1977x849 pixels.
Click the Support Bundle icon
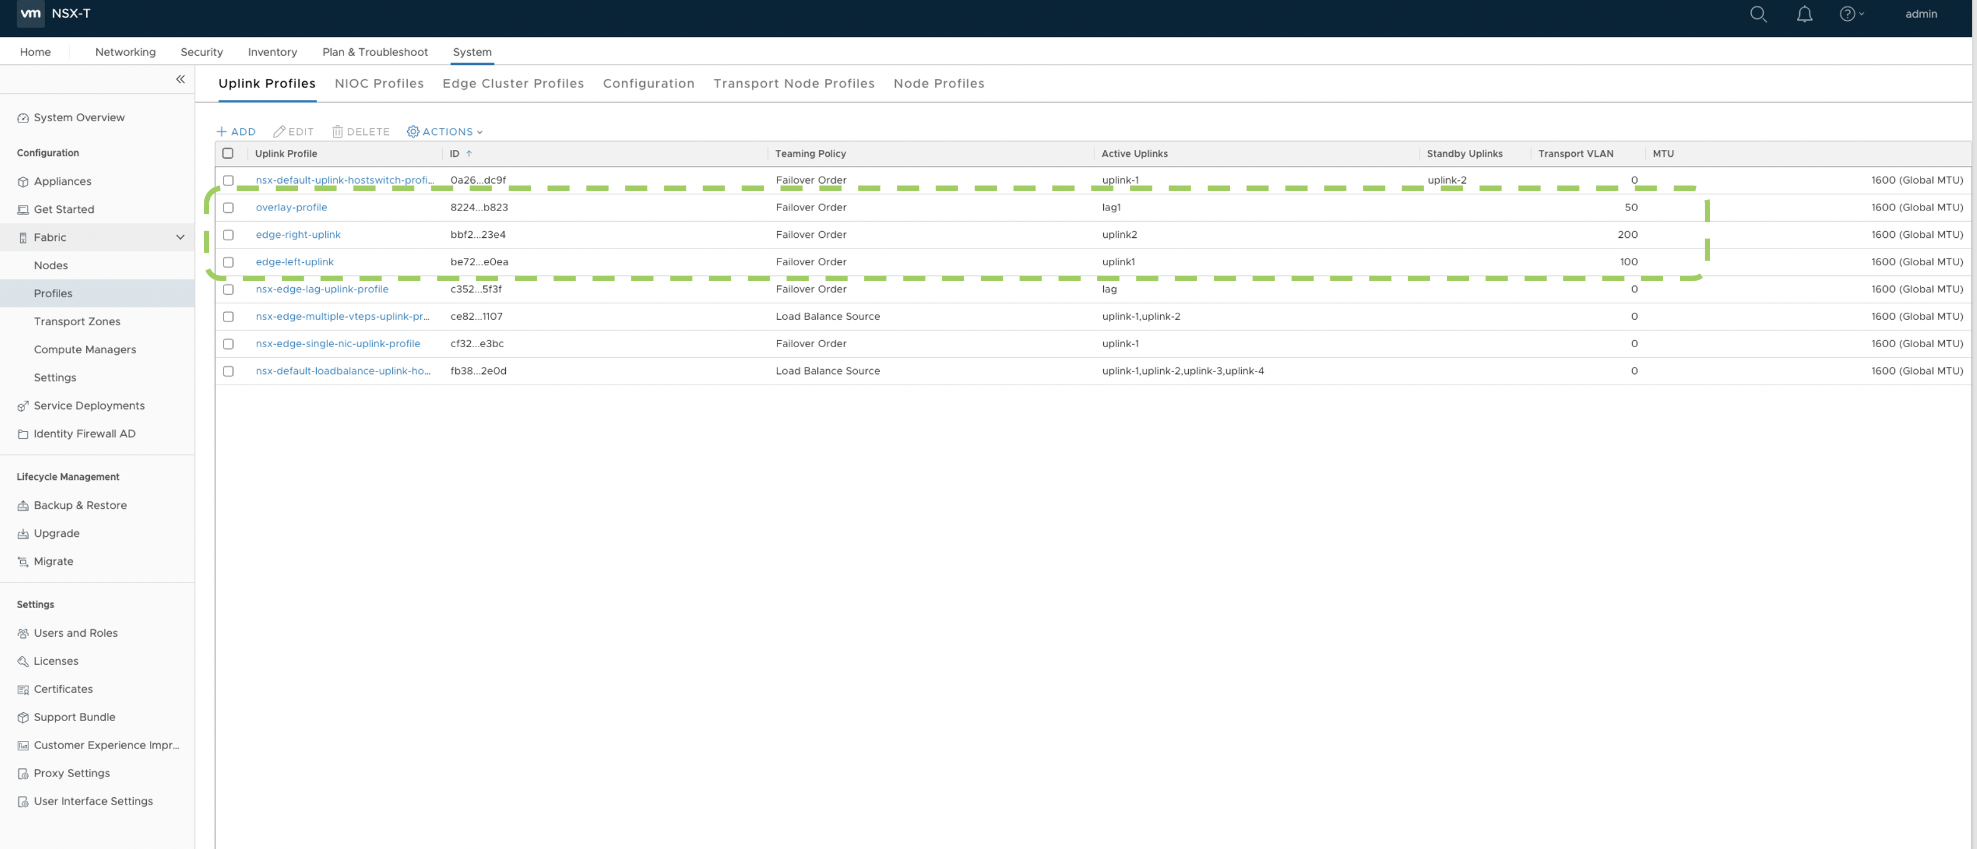tap(23, 718)
